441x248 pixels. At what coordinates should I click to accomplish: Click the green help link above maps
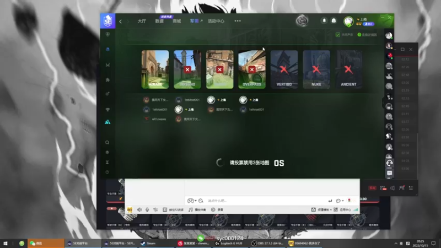click(367, 35)
